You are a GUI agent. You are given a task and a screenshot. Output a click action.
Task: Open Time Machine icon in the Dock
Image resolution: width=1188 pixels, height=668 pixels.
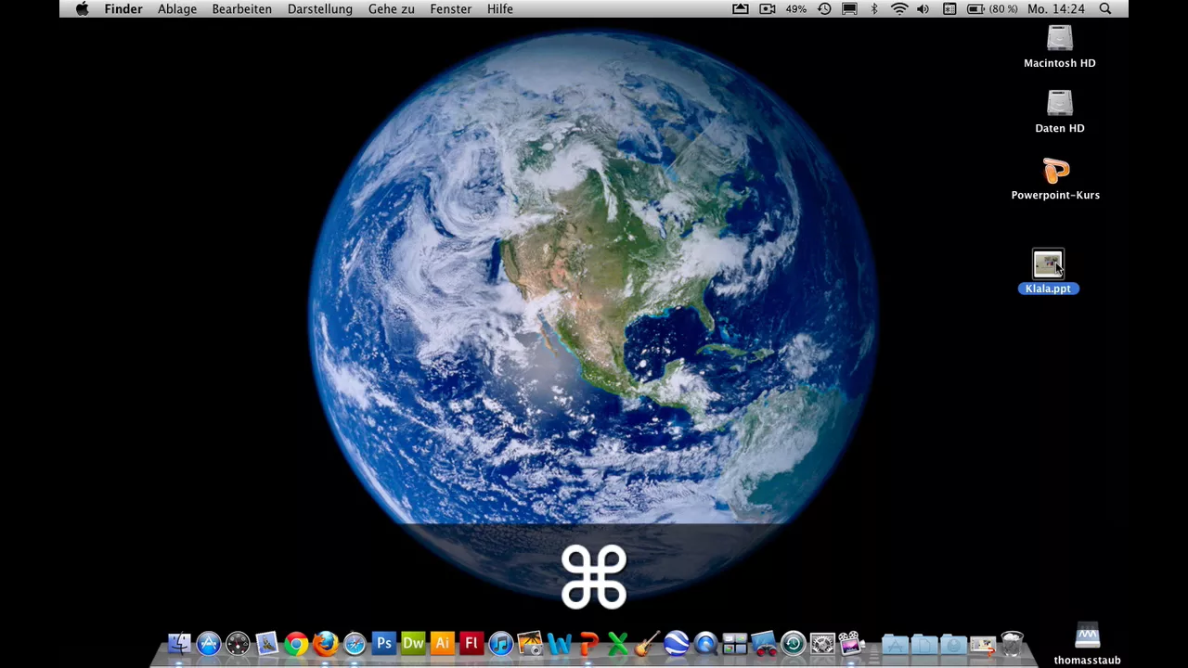[x=794, y=643]
